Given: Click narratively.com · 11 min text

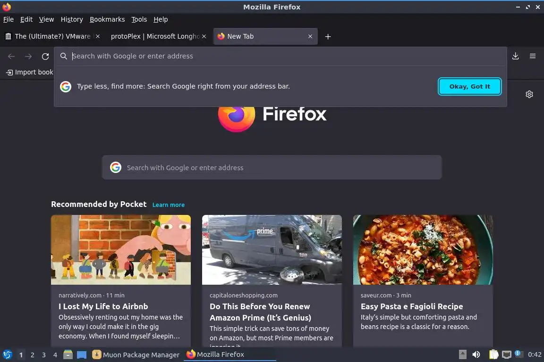Looking at the screenshot, I should (x=92, y=295).
